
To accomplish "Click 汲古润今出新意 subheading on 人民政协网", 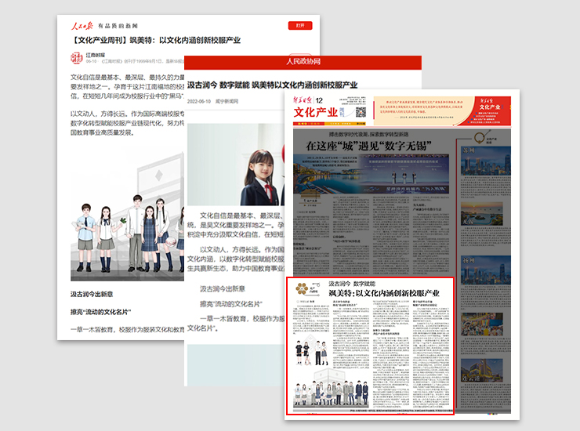I will tap(223, 288).
